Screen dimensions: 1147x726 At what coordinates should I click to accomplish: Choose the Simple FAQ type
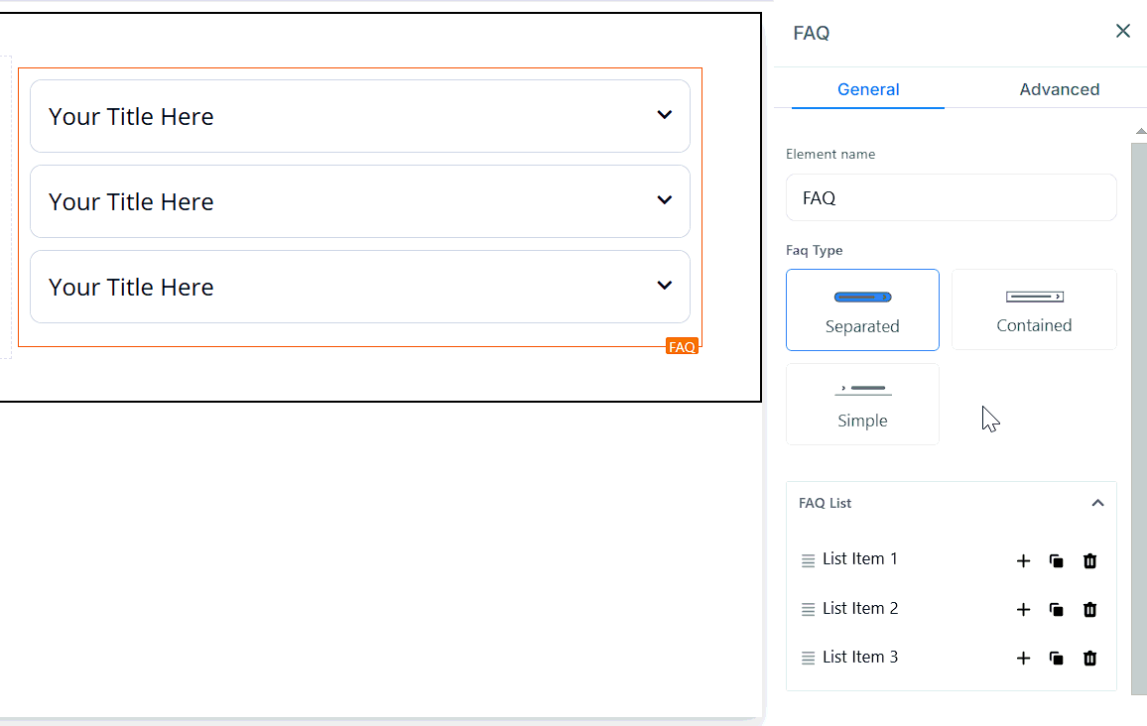point(862,404)
